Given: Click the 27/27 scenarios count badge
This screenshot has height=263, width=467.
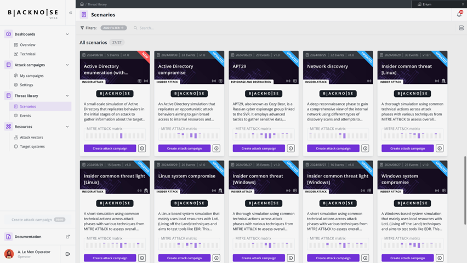Looking at the screenshot, I should pyautogui.click(x=117, y=42).
